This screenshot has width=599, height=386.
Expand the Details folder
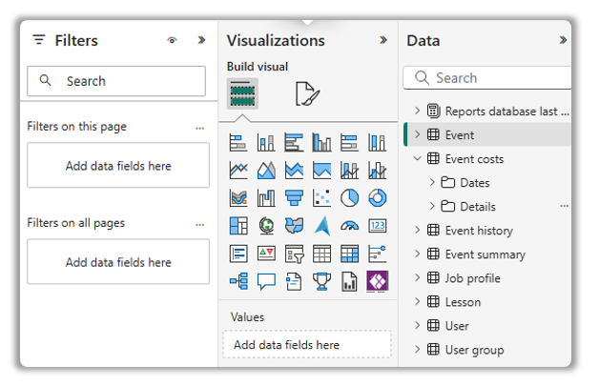coord(432,206)
